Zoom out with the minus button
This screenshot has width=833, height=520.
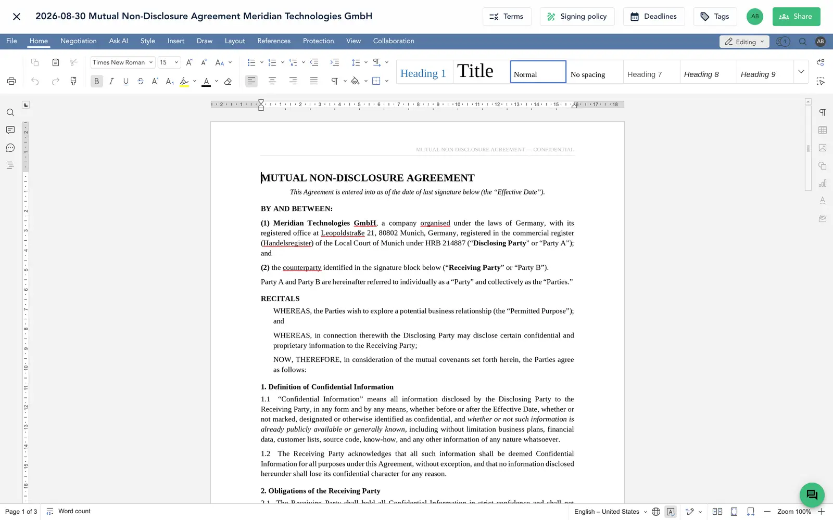pyautogui.click(x=767, y=512)
